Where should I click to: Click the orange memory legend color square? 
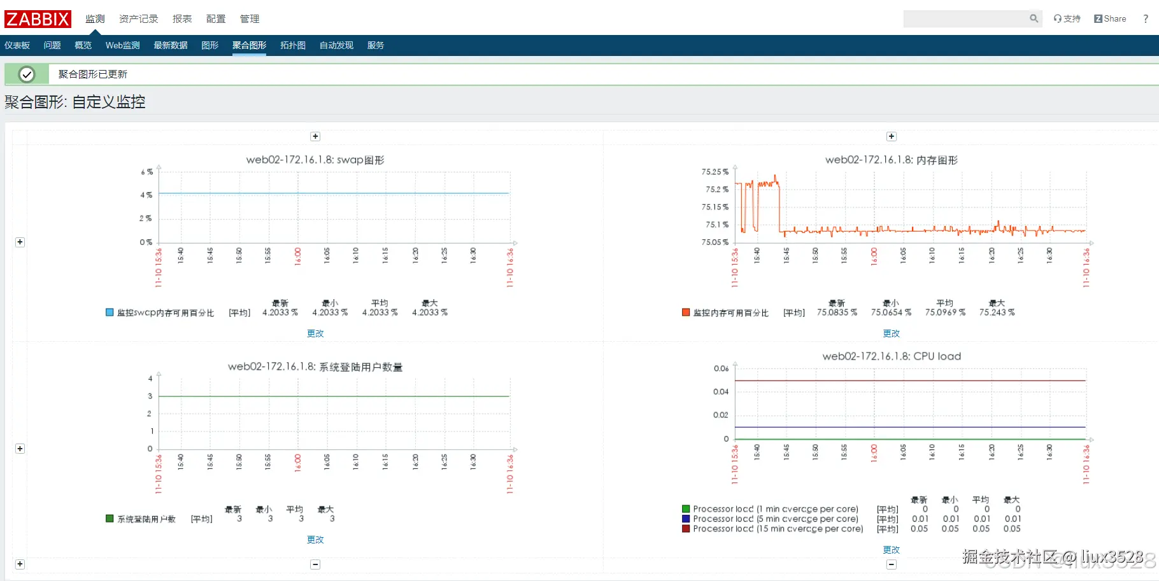(686, 312)
